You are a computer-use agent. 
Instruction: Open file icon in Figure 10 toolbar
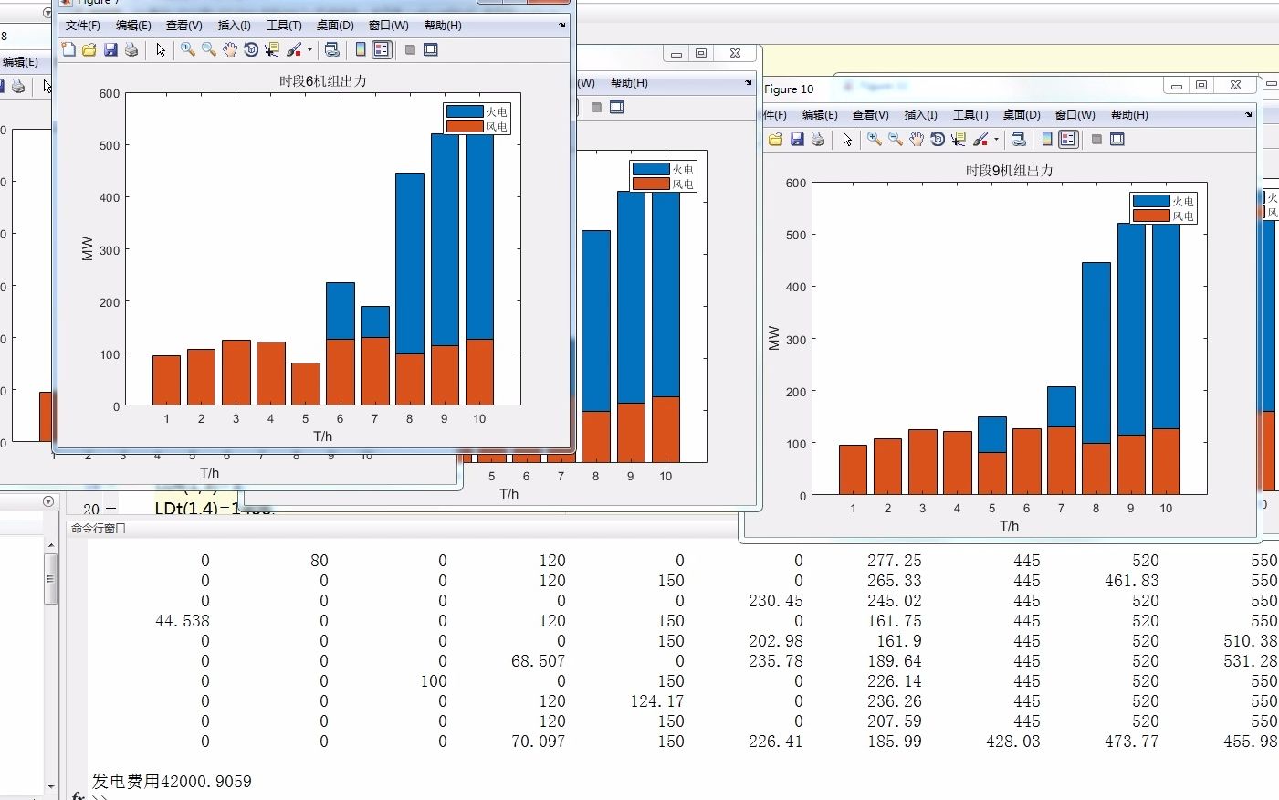pos(776,139)
